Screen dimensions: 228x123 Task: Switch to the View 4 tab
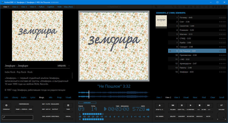pyautogui.click(x=33, y=7)
